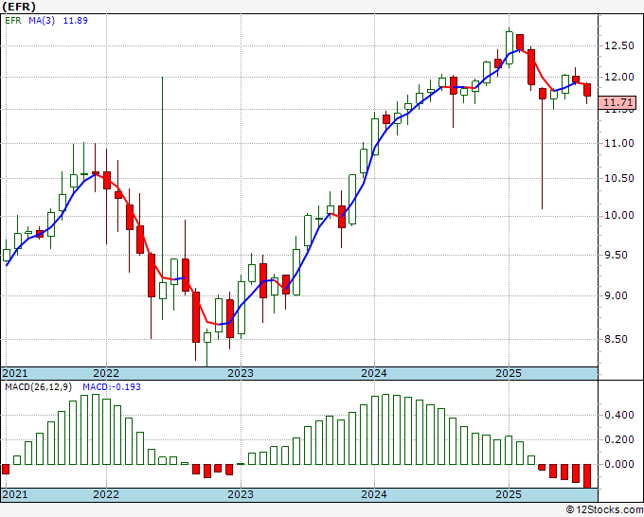This screenshot has width=644, height=517.
Task: Click the 11.00 price axis label
Action: (619, 143)
